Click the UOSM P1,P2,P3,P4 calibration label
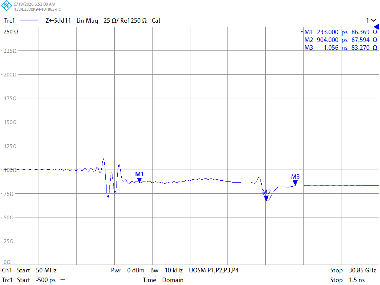The image size is (380, 285). 214,270
